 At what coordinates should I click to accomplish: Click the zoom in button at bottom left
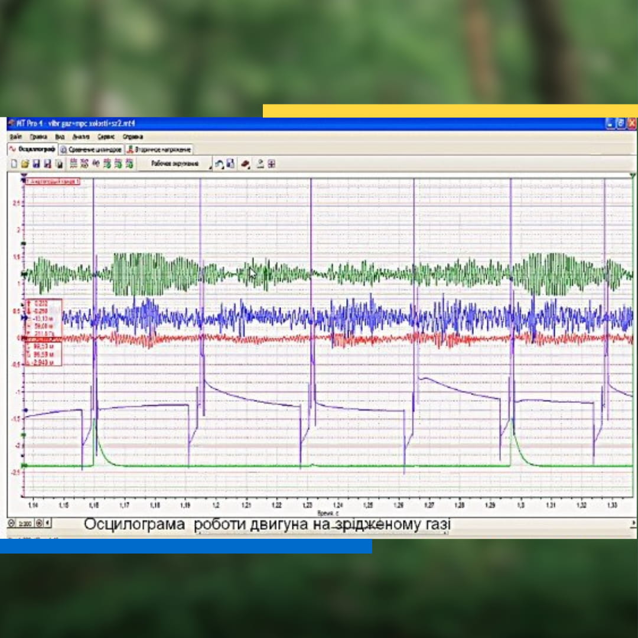point(39,523)
